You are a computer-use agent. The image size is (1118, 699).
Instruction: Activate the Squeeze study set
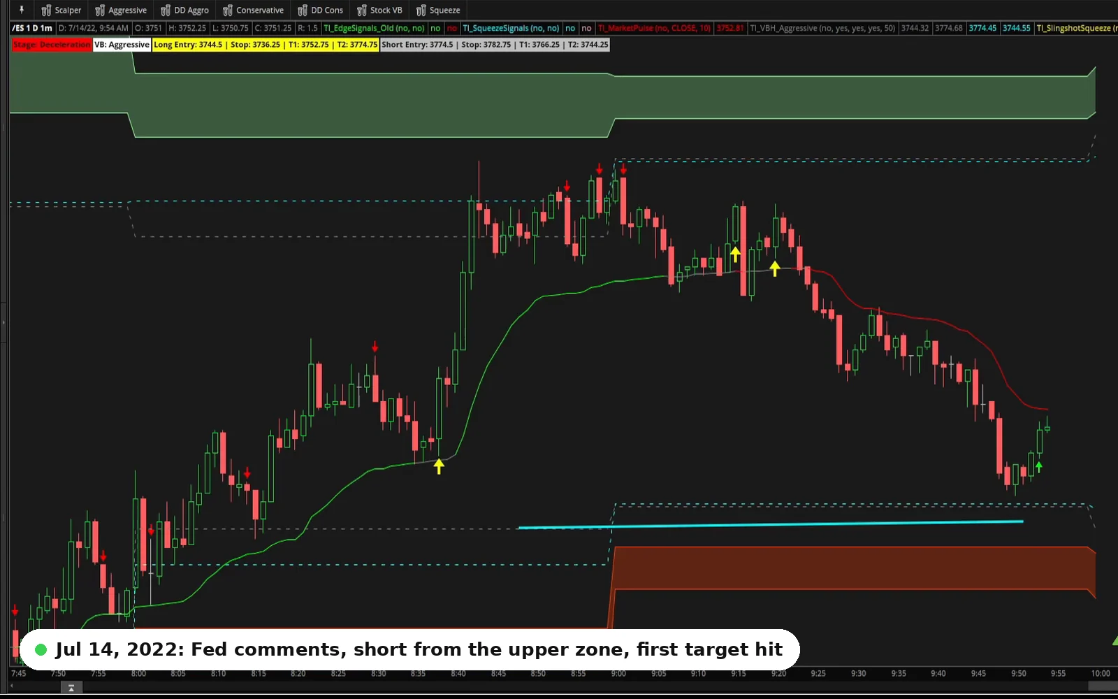pos(438,10)
